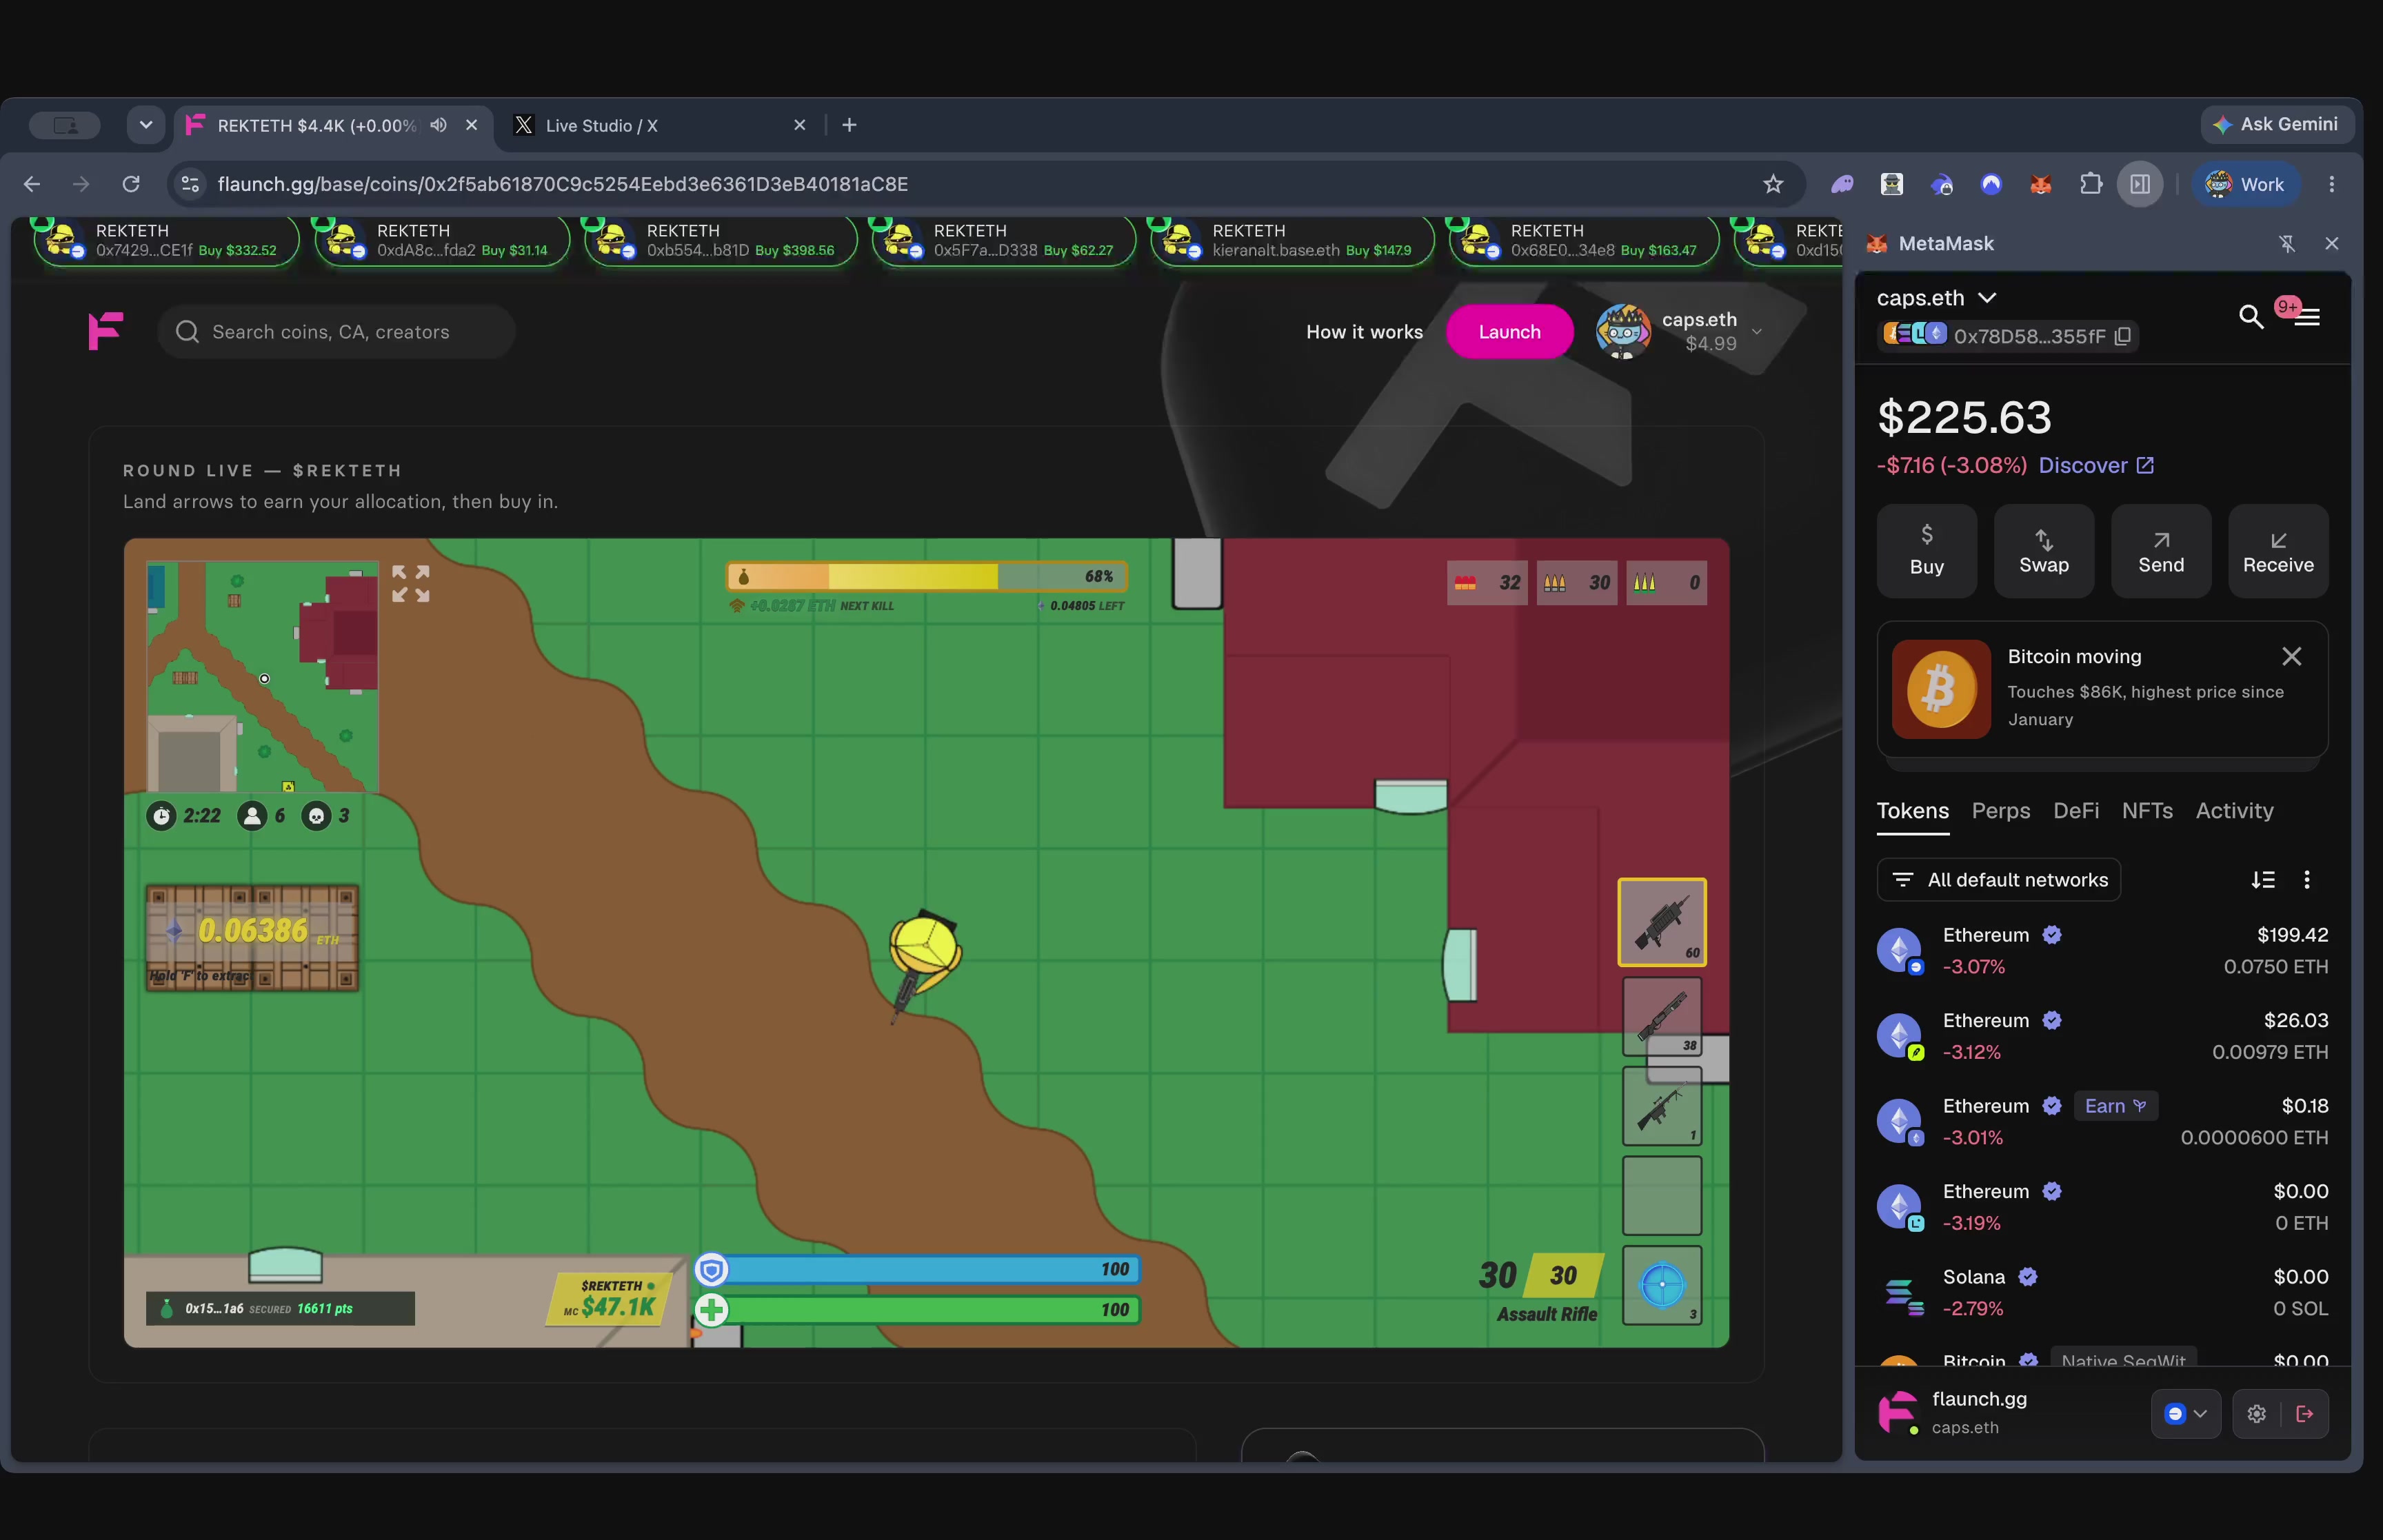Expand the game to fullscreen
The image size is (2383, 1540).
(411, 583)
